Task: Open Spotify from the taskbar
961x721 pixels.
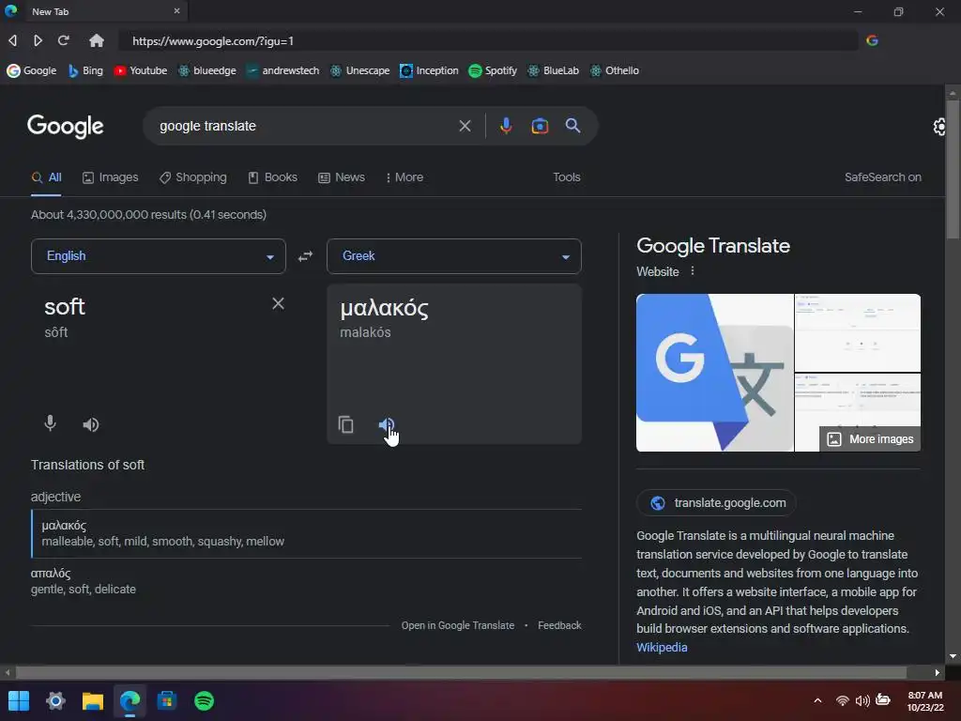Action: [x=204, y=700]
